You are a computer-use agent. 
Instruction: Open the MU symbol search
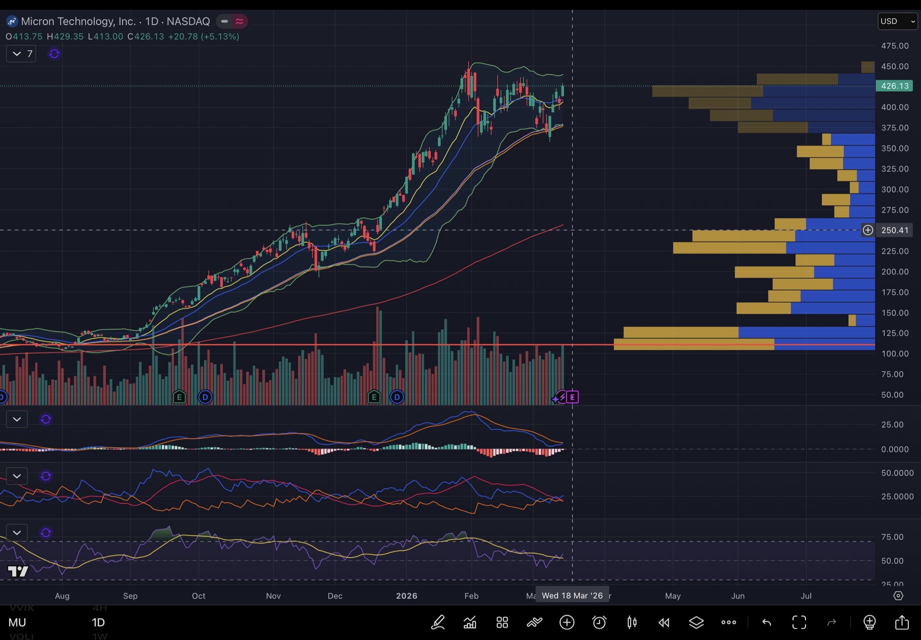[17, 622]
